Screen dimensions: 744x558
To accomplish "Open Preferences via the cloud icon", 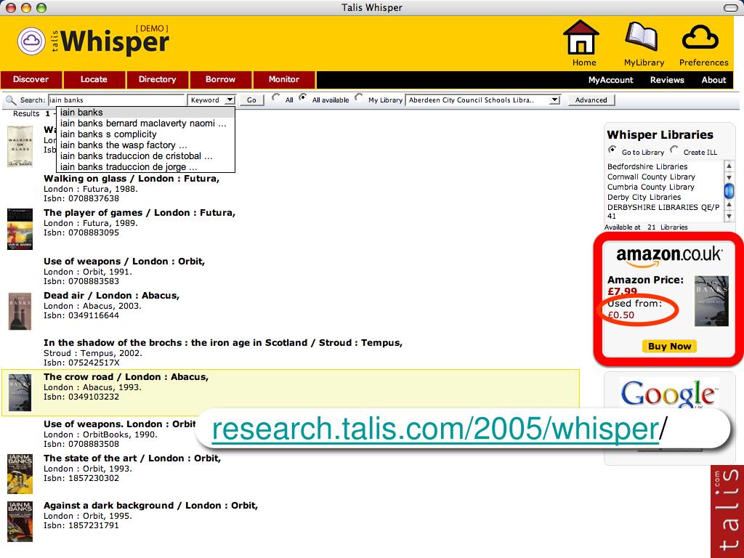I will [x=700, y=37].
